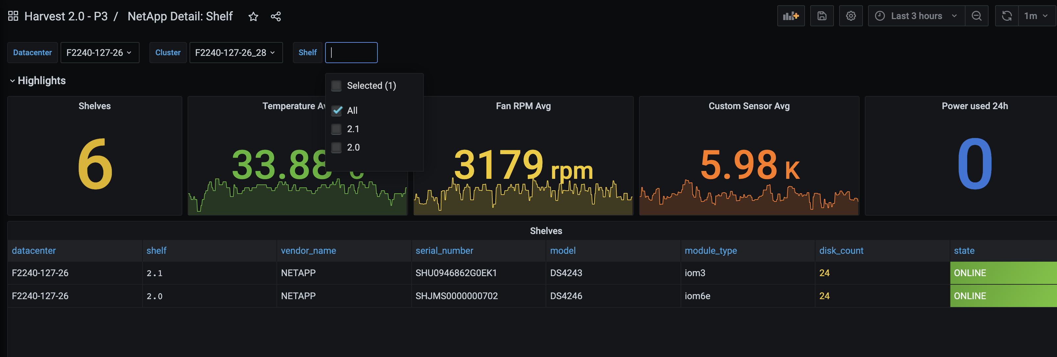Image resolution: width=1057 pixels, height=357 pixels.
Task: Save the dashboard using the save icon
Action: (822, 15)
